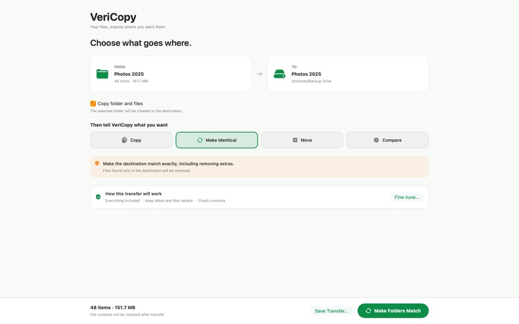Click 'The selected folder will be created' note
The width and height of the screenshot is (519, 324).
136,111
